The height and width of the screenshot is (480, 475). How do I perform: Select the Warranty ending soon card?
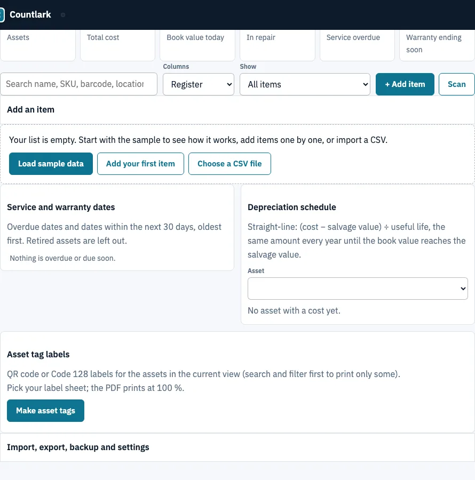pyautogui.click(x=437, y=45)
